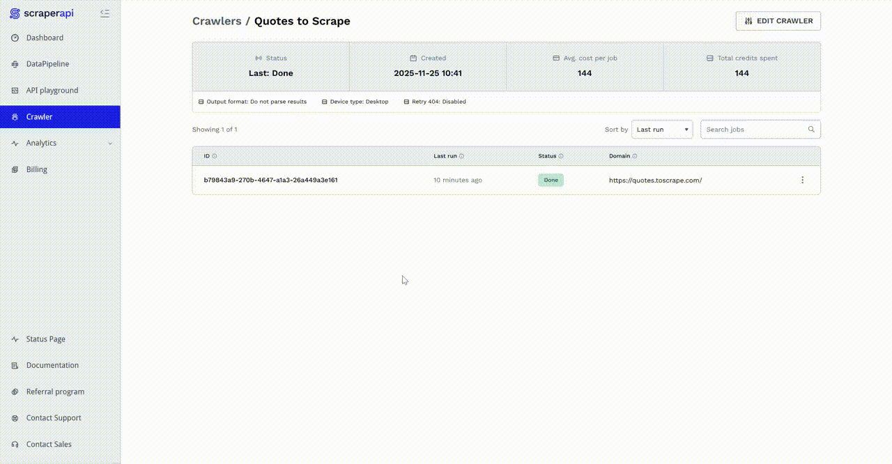Navigate back via the Crawlers breadcrumb
Image resolution: width=892 pixels, height=464 pixels.
216,21
